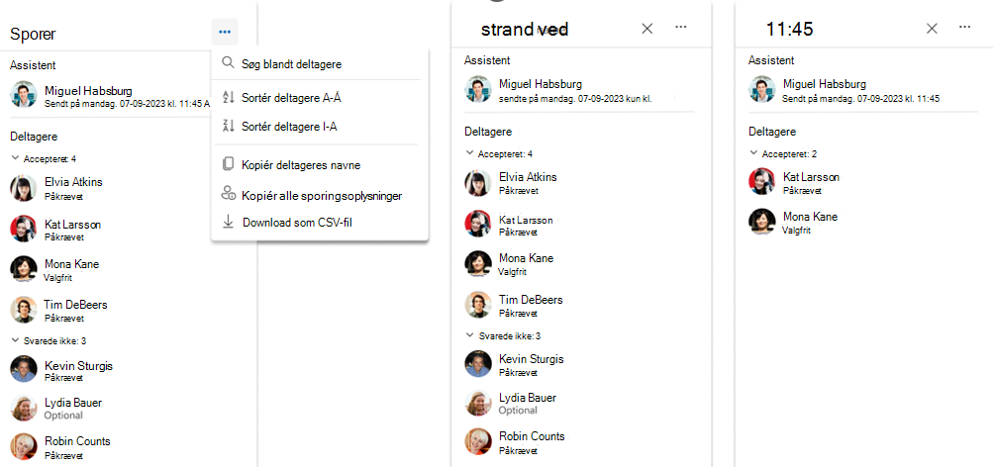Select Elvia Atkins in the Sporer panel
This screenshot has width=993, height=467.
pos(73,188)
